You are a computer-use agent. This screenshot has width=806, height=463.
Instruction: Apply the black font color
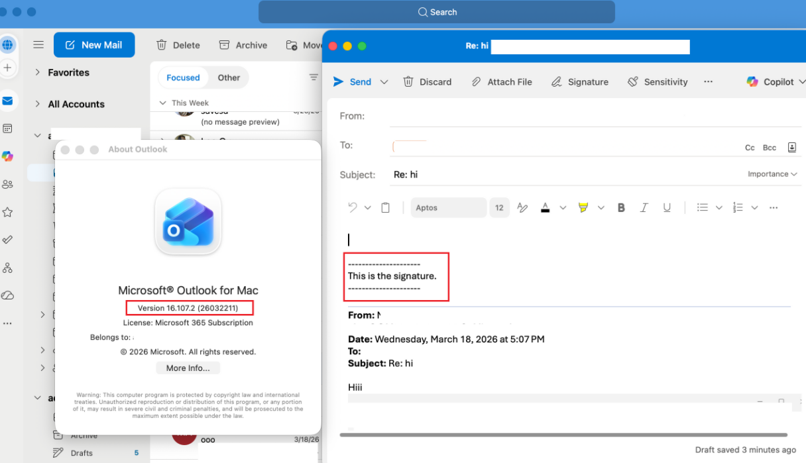pos(545,207)
